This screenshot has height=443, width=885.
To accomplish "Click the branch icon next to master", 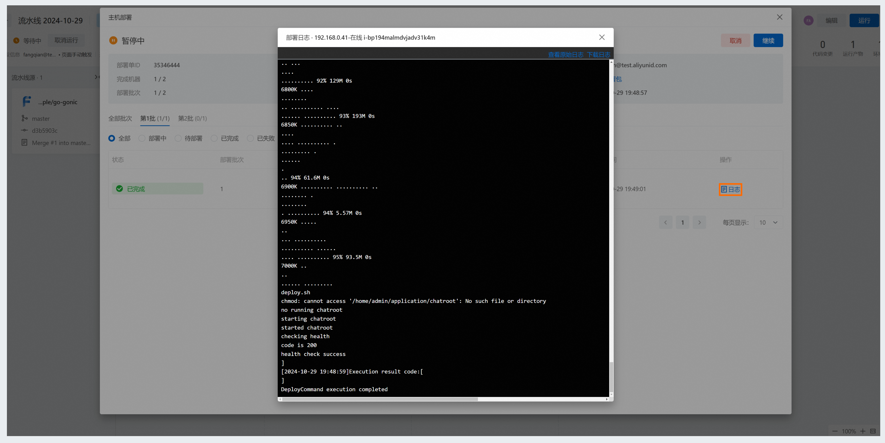I will click(24, 118).
